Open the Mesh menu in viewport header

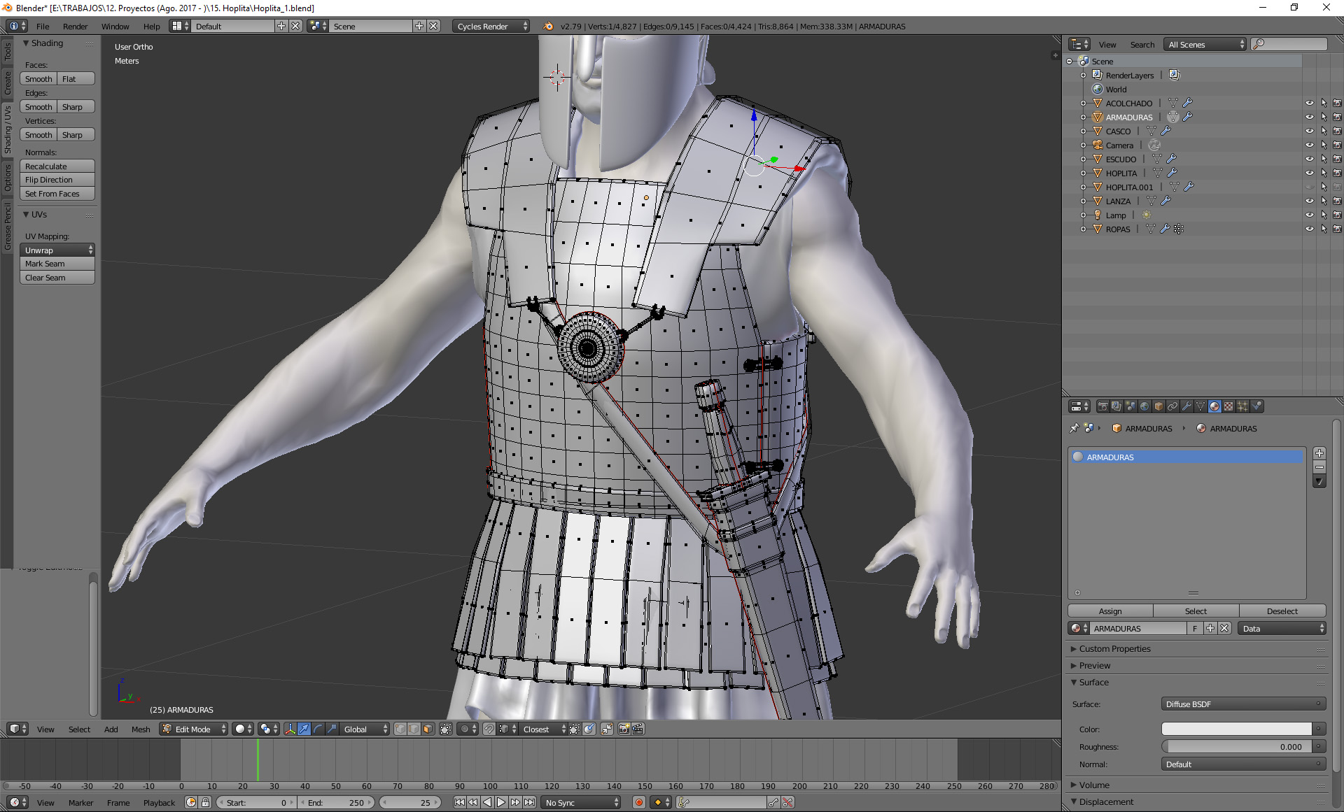[x=140, y=729]
